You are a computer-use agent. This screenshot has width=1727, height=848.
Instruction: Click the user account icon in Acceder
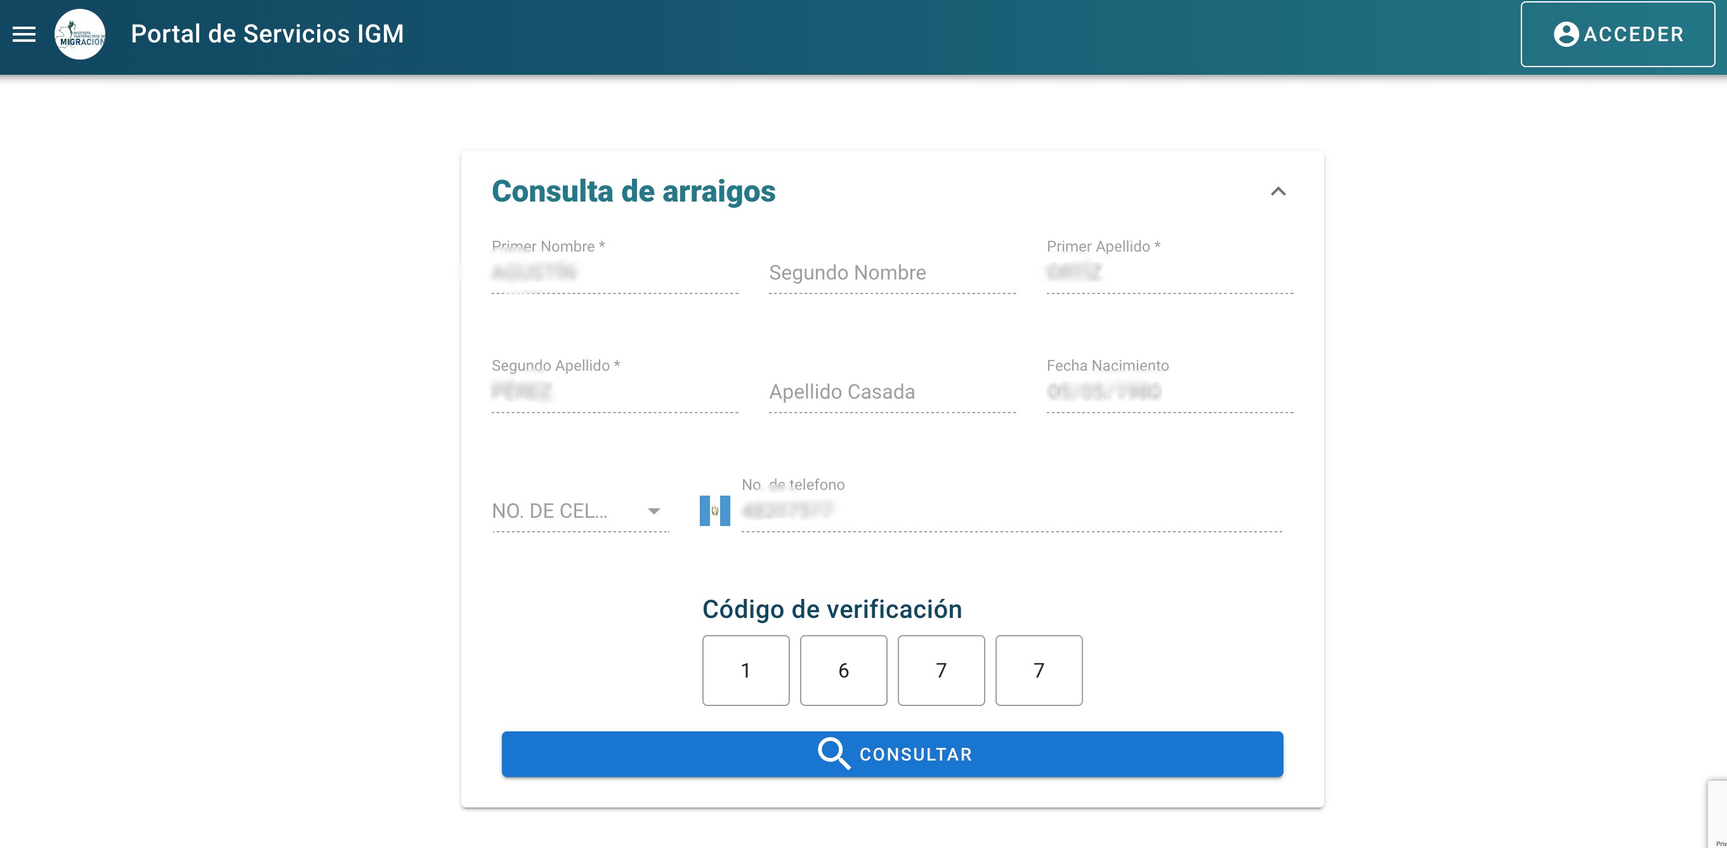point(1566,34)
